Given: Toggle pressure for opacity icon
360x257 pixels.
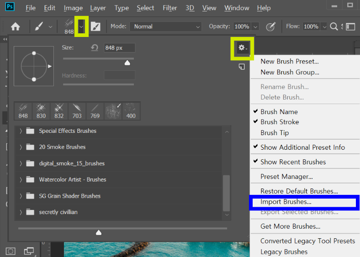Looking at the screenshot, I should click(x=271, y=26).
